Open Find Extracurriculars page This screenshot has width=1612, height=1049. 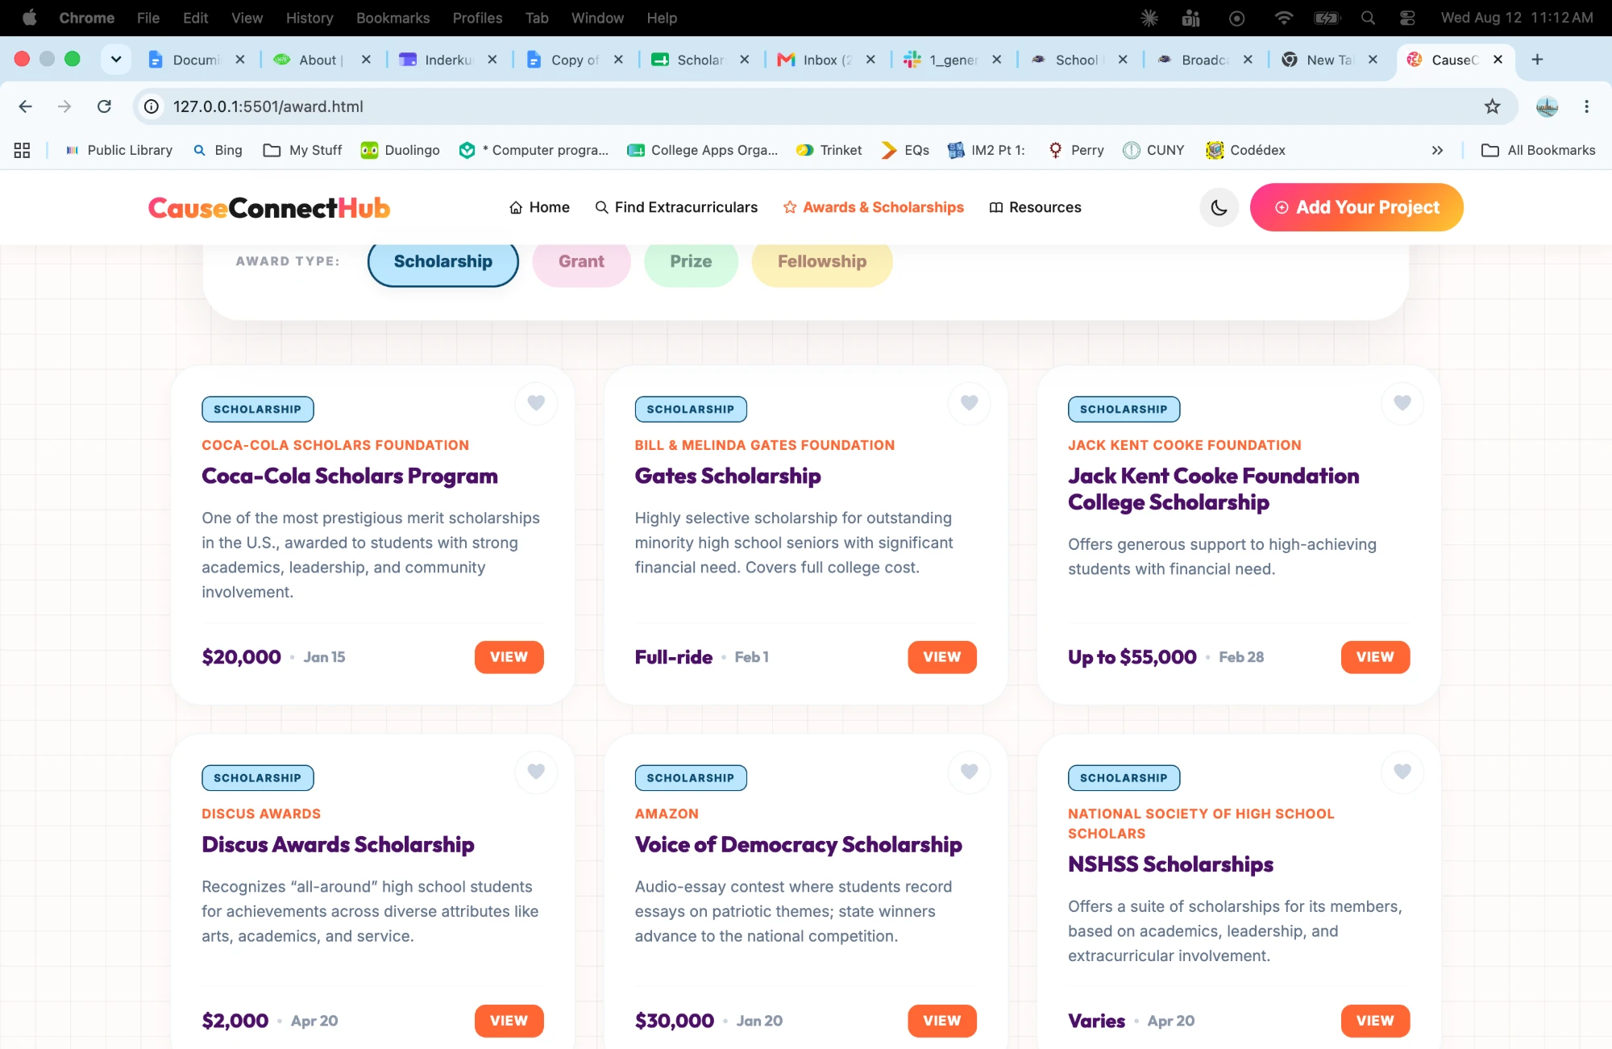(x=676, y=207)
